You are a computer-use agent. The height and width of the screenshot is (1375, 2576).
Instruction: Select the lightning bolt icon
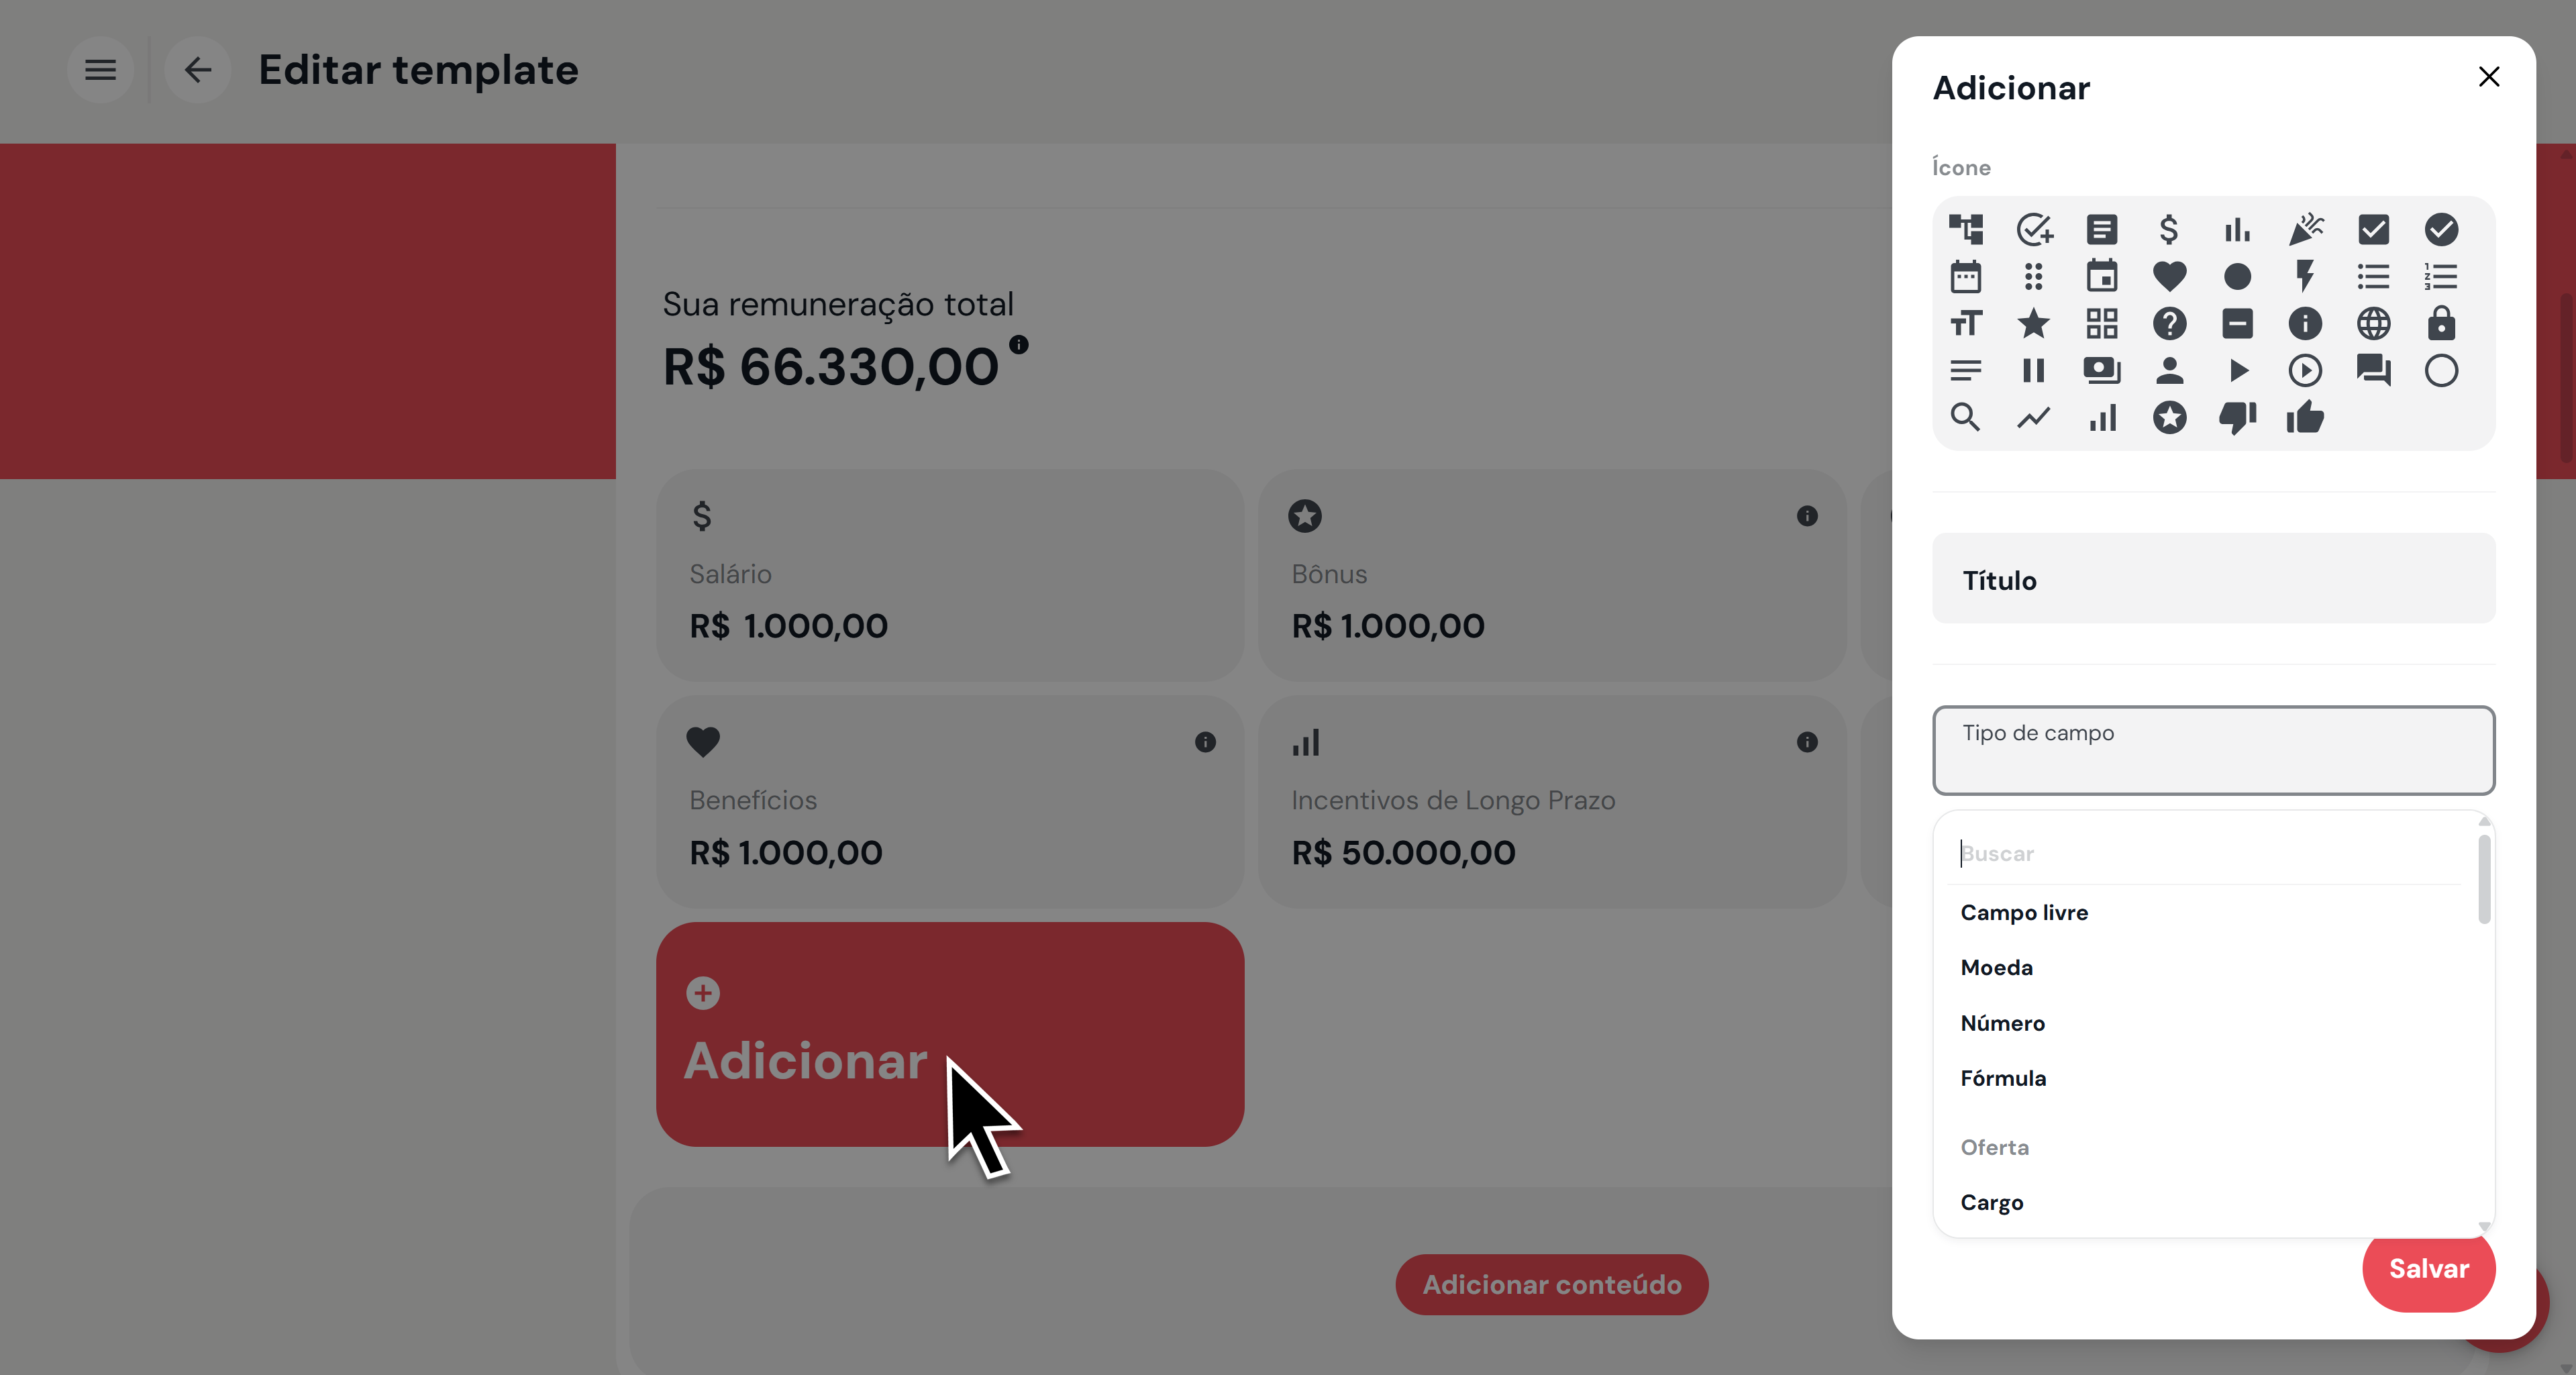2305,276
